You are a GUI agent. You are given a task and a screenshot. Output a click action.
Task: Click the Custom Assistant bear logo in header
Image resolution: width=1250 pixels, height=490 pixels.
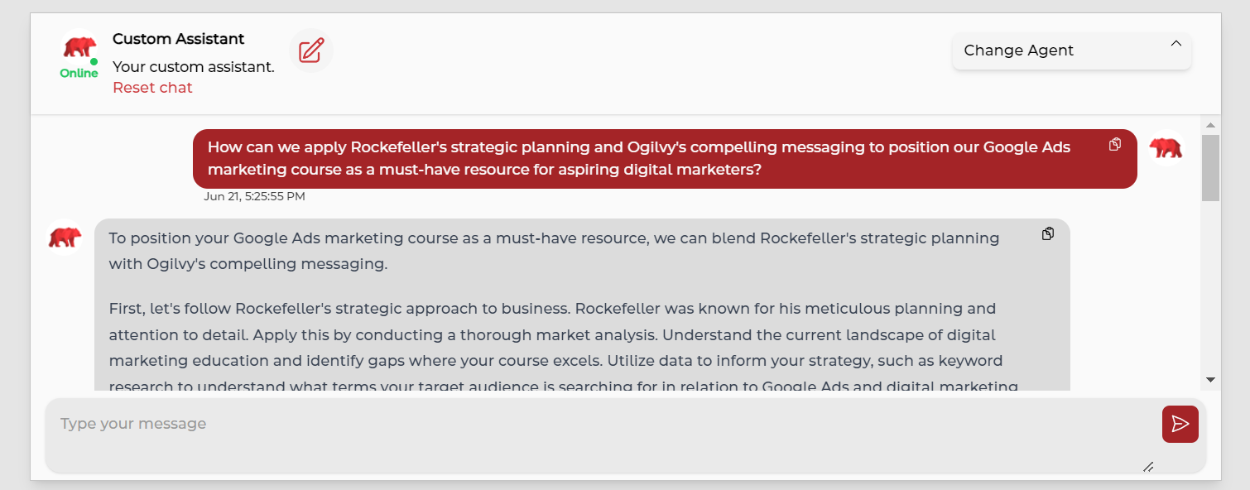point(79,47)
